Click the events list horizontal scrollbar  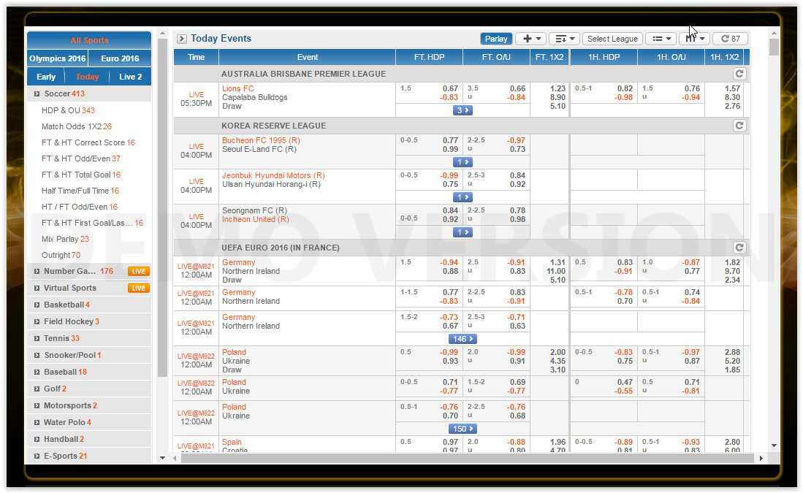coord(467,458)
